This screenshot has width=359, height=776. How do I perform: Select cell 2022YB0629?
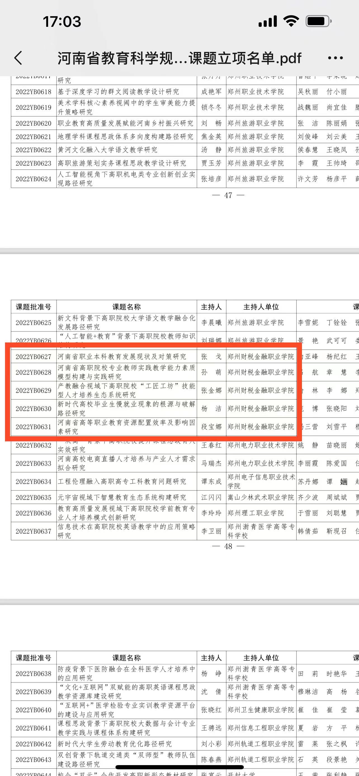pyautogui.click(x=34, y=391)
